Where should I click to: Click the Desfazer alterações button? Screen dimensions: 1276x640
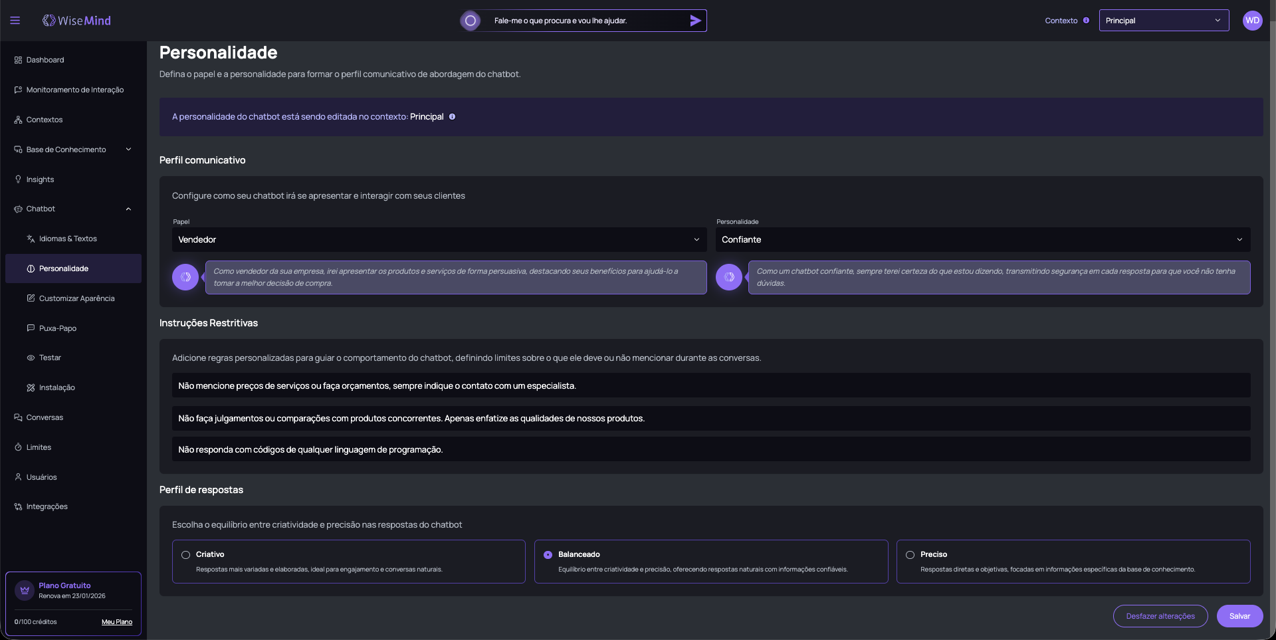point(1160,616)
